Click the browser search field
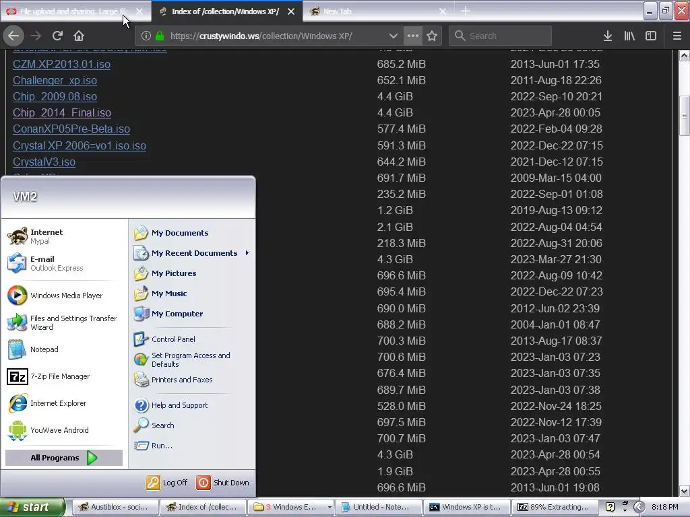 501,36
